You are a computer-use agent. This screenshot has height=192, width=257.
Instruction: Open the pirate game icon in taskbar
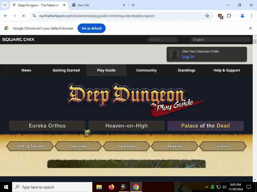(123, 187)
